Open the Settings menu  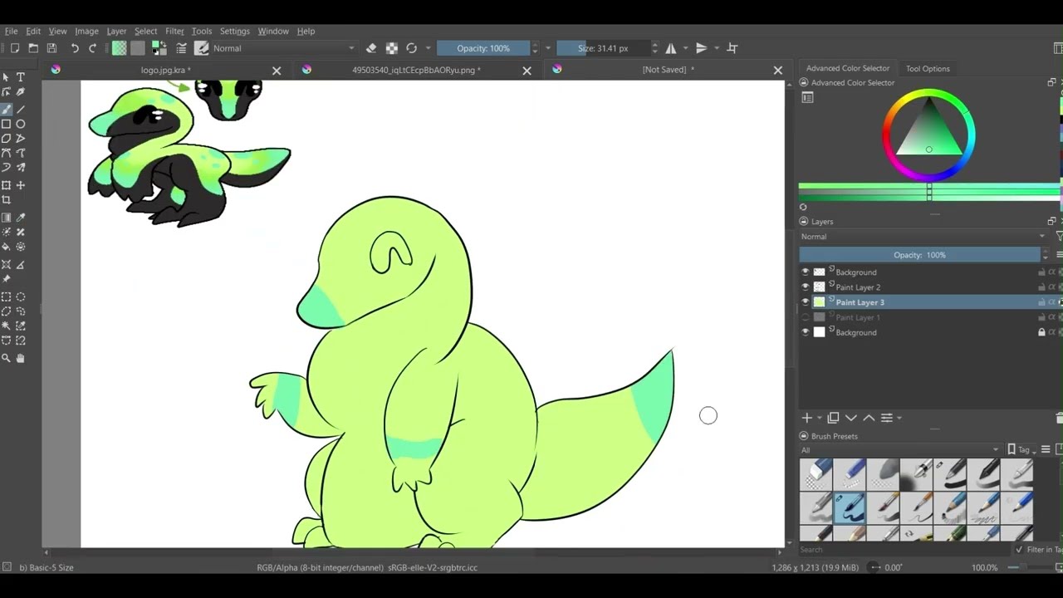[x=234, y=31]
